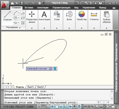The width and height of the screenshot is (119, 109).
Task: Open the Редактирование editing panel
Action: click(32, 17)
